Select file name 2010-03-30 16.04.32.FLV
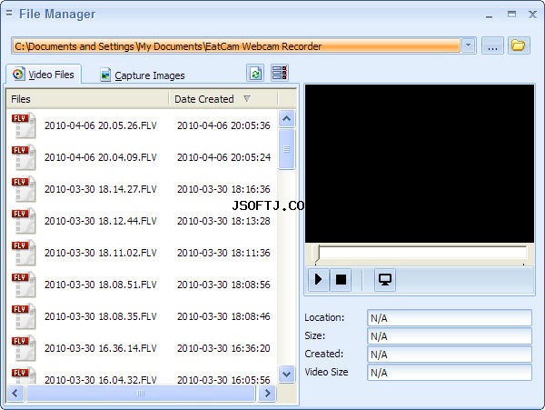Screen dimensions: 545x410 [x=101, y=380]
